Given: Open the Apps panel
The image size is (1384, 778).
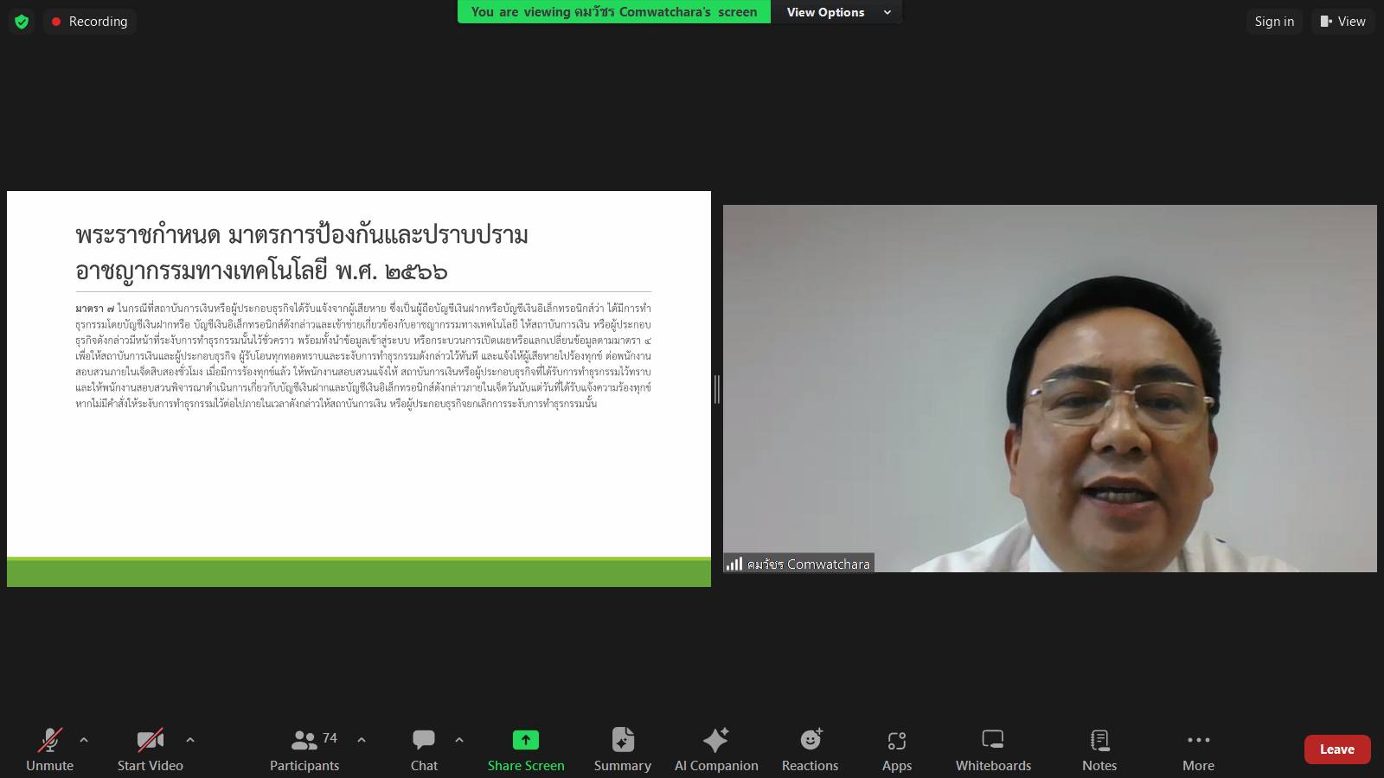Looking at the screenshot, I should tap(896, 750).
